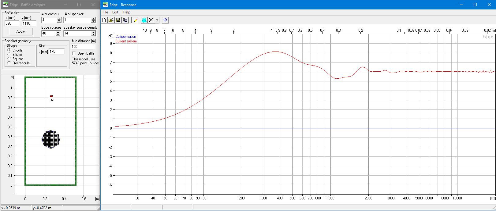Enable the Open baffle checkbox

pyautogui.click(x=74, y=53)
